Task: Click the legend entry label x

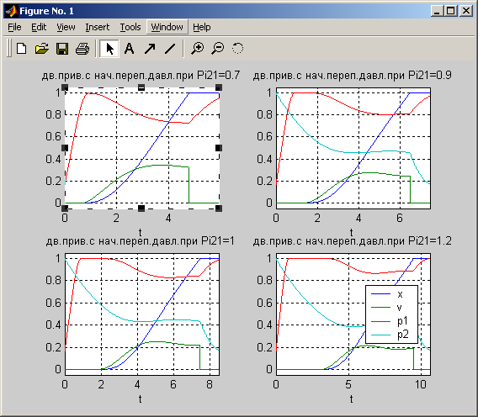Action: [400, 294]
